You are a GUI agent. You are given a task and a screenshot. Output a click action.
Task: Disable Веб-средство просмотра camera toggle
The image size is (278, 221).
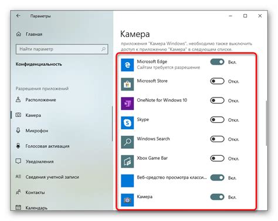217,178
